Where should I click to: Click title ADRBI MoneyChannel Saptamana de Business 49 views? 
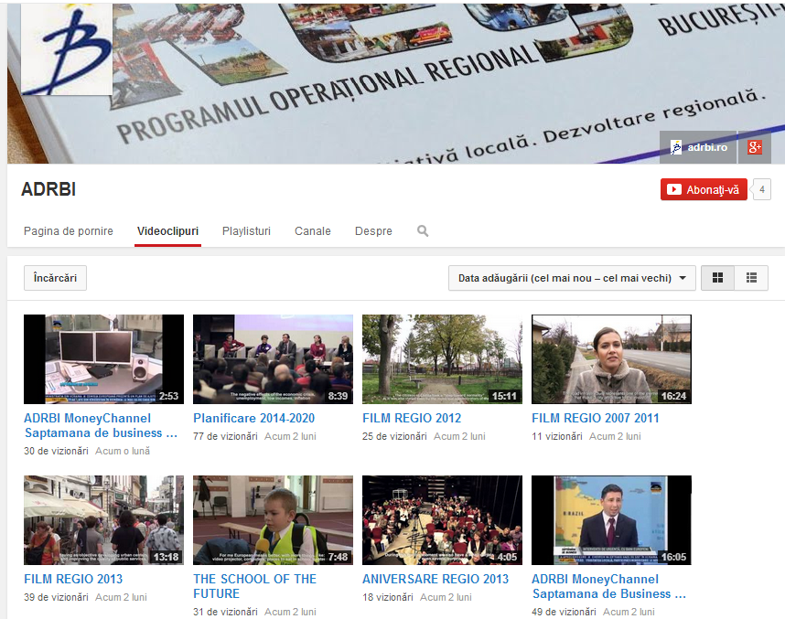coord(608,586)
